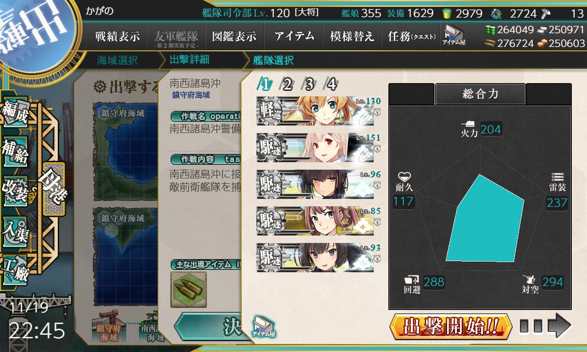
Task: Open the 補給 resupply icon
Action: coord(15,153)
